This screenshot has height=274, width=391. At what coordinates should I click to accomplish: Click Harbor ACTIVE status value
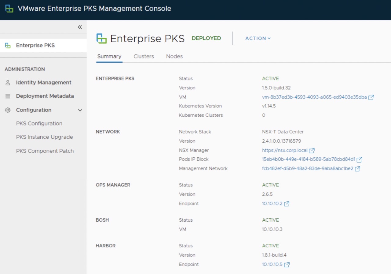point(270,246)
